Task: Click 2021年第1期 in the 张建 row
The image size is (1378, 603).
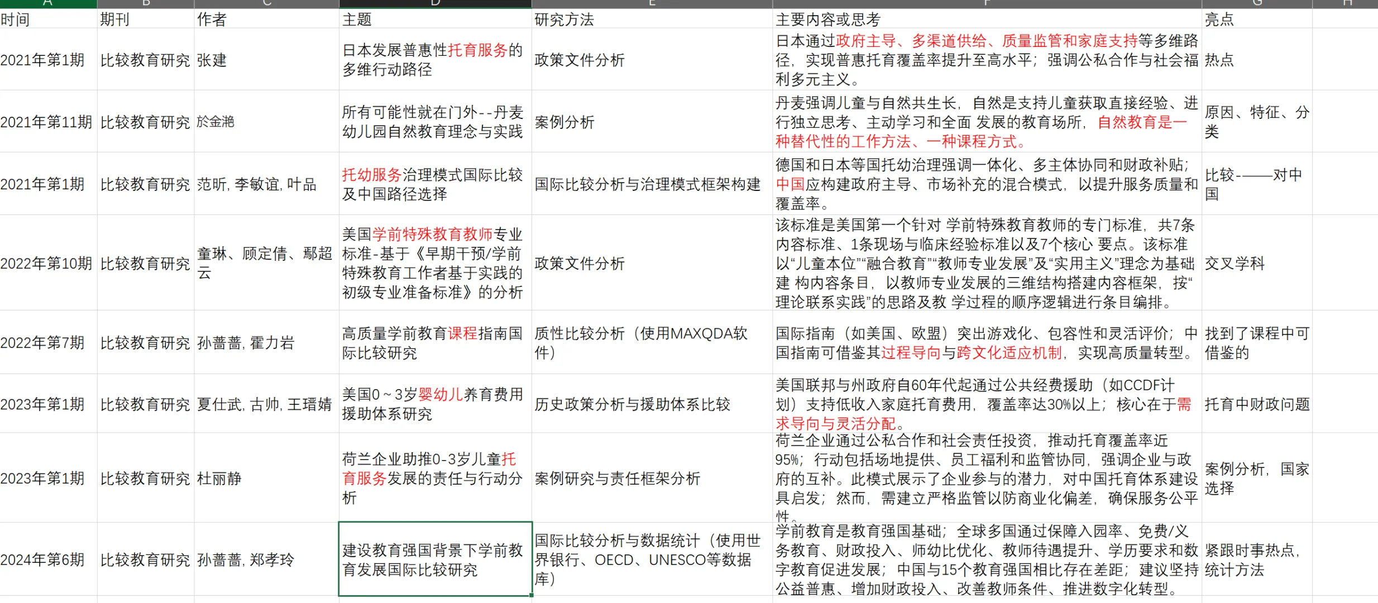Action: [48, 59]
